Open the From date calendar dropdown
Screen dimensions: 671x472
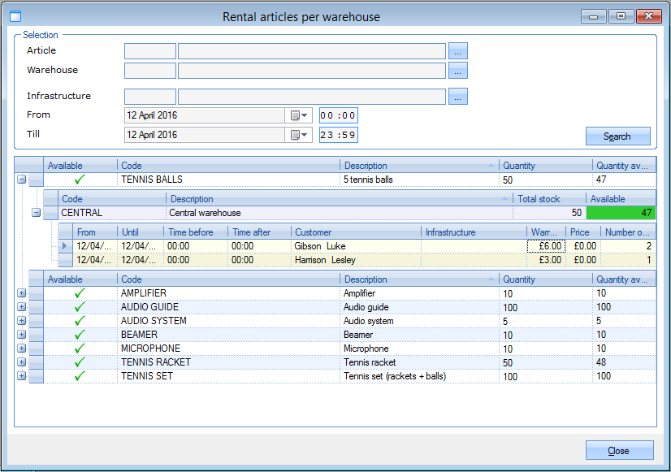point(299,115)
